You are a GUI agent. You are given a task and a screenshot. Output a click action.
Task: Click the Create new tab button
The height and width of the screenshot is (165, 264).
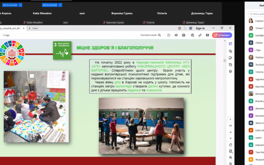click(33, 28)
